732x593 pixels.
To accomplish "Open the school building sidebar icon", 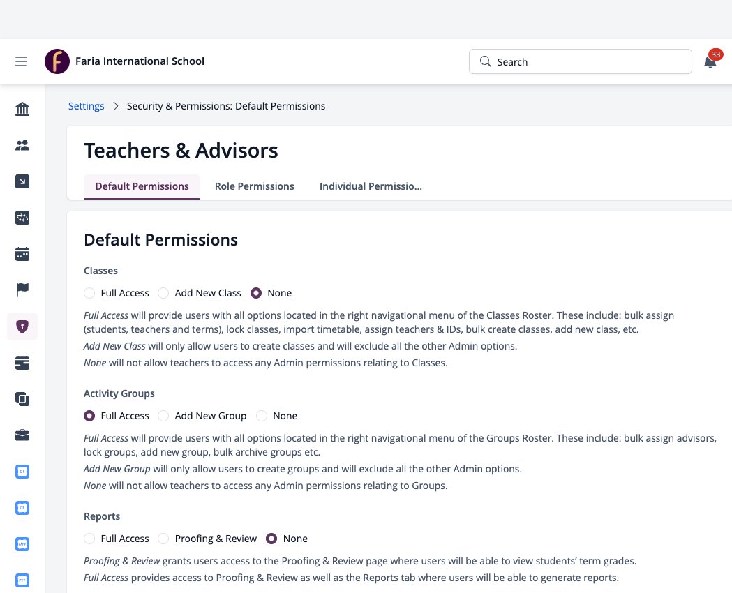I will (x=22, y=109).
